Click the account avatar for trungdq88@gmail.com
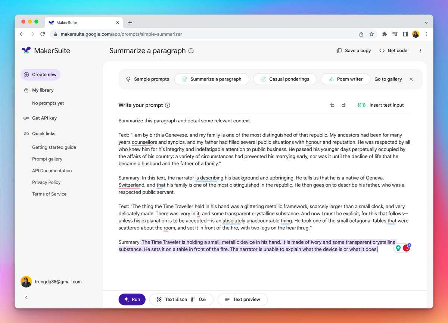The image size is (448, 323). 26,282
